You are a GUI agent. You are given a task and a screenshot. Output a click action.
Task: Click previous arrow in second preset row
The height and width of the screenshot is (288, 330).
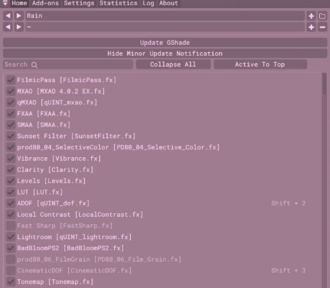point(8,27)
